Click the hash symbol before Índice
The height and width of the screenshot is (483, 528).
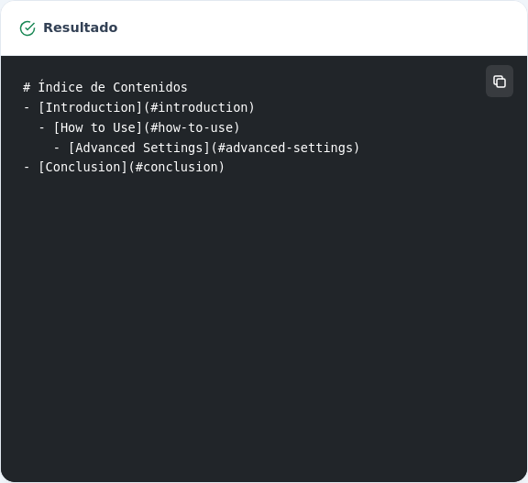pyautogui.click(x=27, y=87)
